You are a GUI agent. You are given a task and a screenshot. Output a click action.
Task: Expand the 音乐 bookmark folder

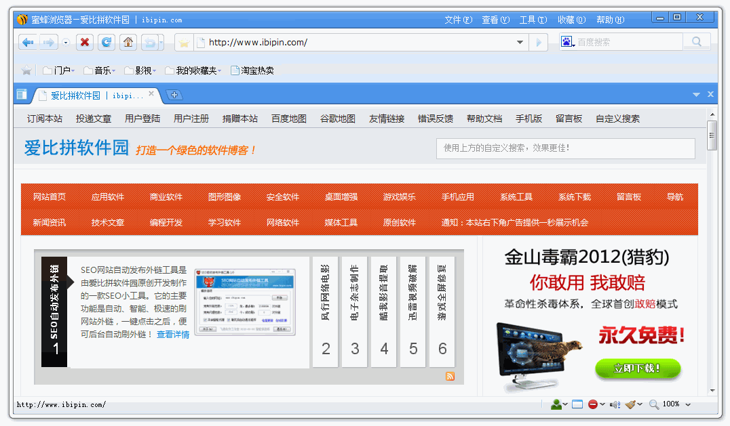[99, 70]
